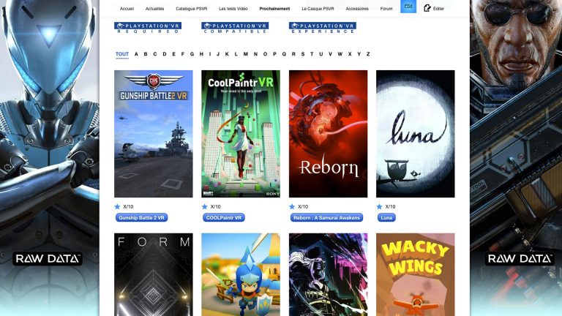Image resolution: width=562 pixels, height=316 pixels.
Task: Select the Prochainement menu item
Action: click(274, 9)
